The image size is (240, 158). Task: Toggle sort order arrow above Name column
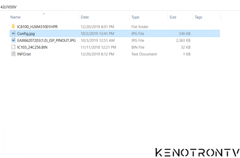[44, 14]
